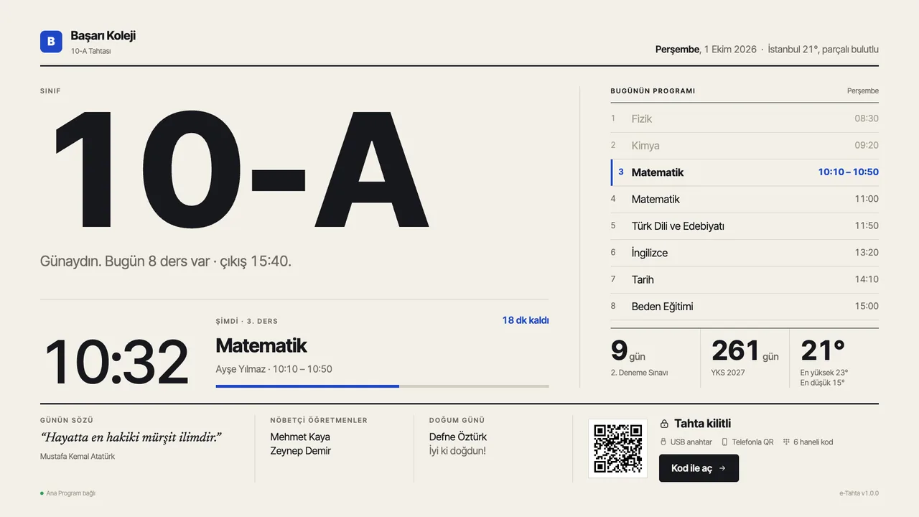Click the Tarih 14:10 lesson row
Screen dimensions: 919x517
(745, 279)
